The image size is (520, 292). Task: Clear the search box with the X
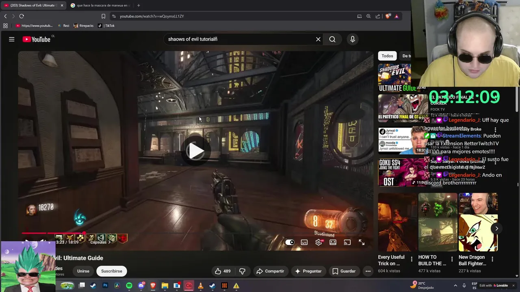(318, 39)
